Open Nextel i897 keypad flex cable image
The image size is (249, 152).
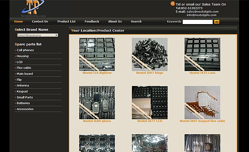tap(203, 103)
